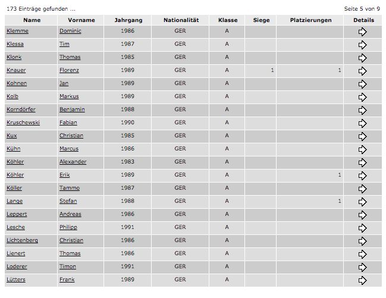Click first name link Fabian
The width and height of the screenshot is (386, 298).
coord(68,123)
